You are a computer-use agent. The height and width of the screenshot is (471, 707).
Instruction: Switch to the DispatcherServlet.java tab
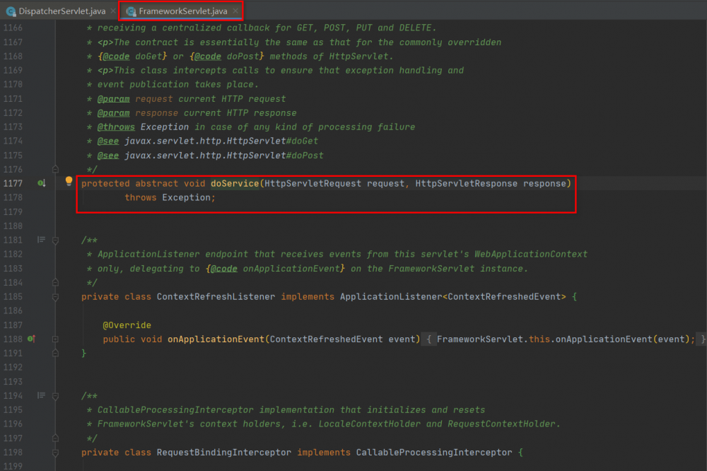[62, 11]
